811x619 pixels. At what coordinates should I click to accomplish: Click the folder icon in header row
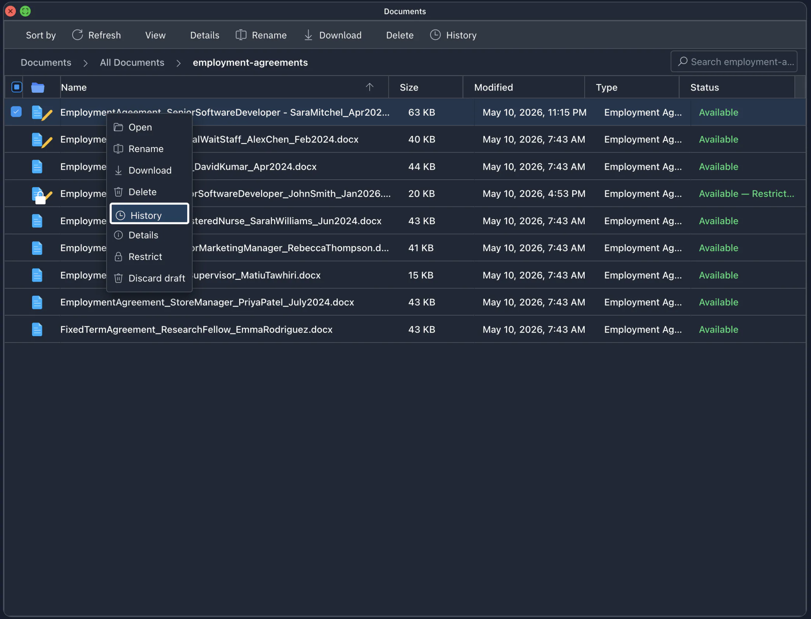(38, 88)
